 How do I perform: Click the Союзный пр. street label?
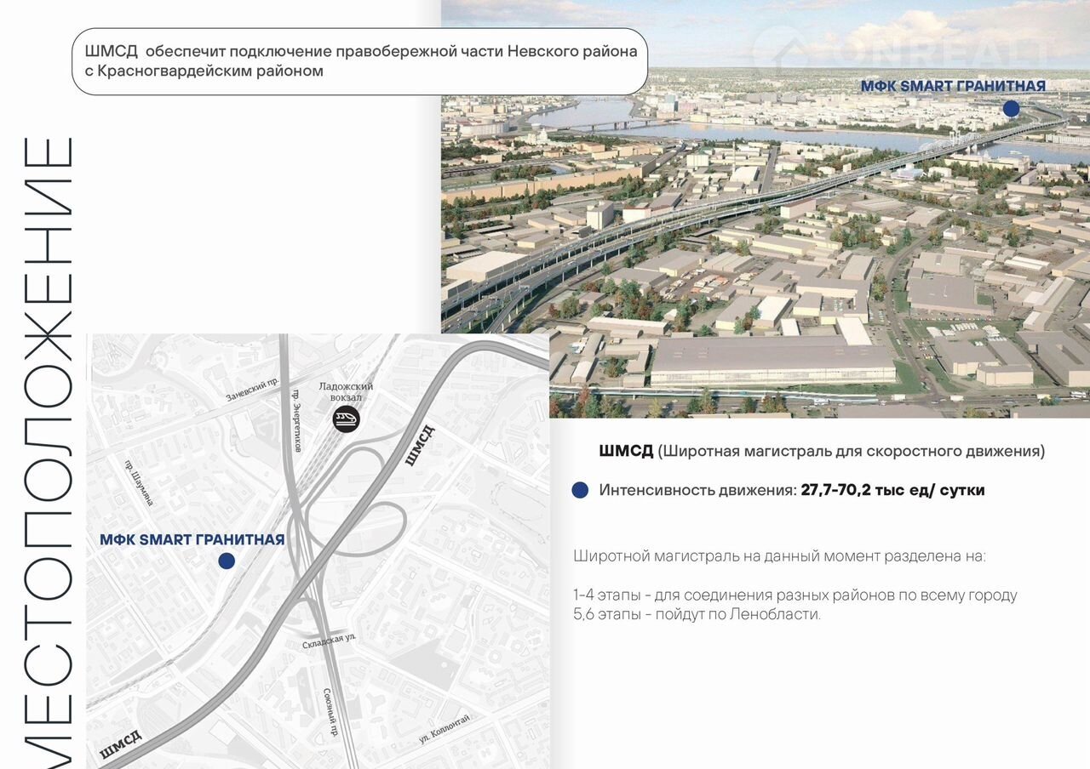(330, 711)
